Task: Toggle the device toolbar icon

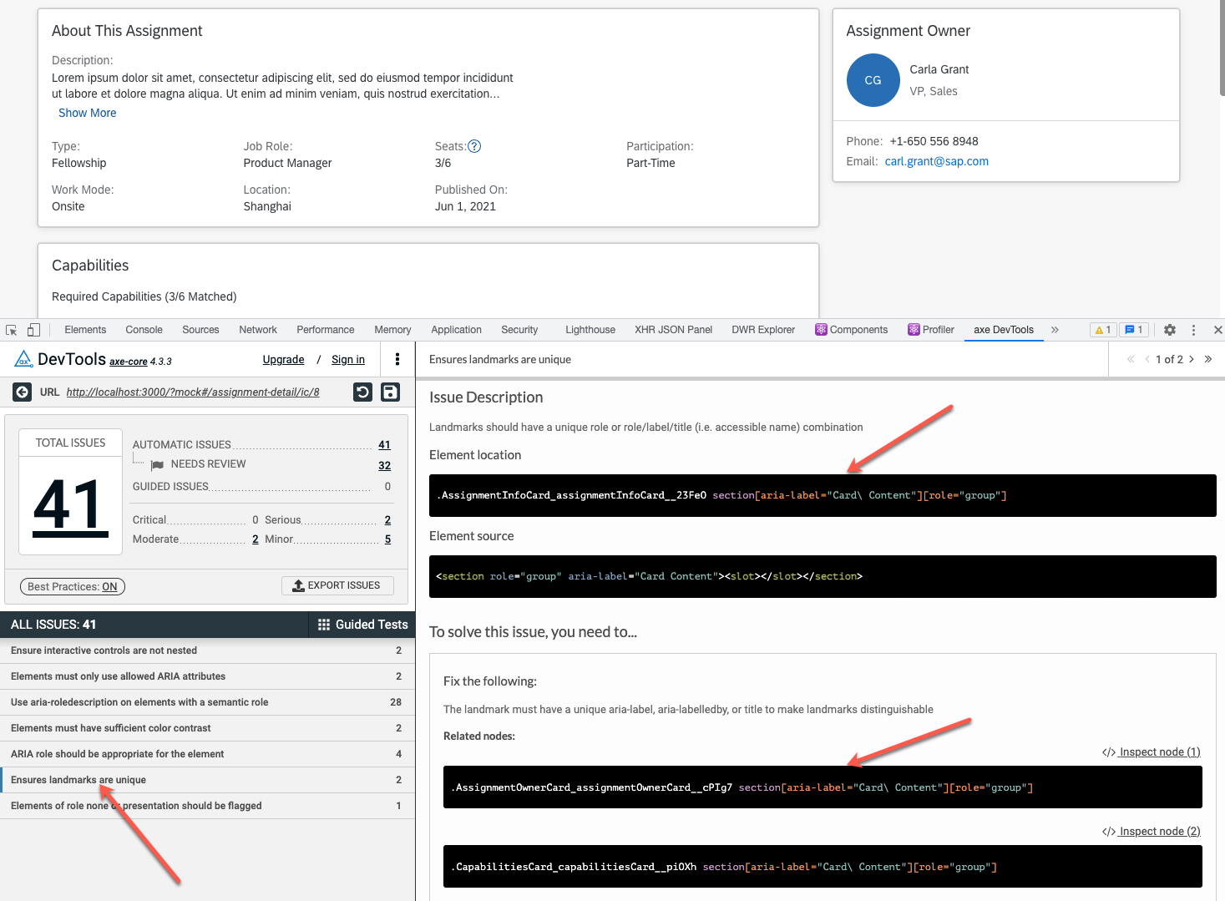Action: 33,330
